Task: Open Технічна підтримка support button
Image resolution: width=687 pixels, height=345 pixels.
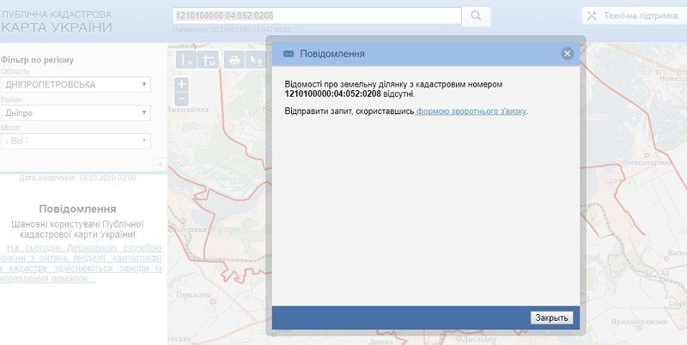Action: point(634,15)
